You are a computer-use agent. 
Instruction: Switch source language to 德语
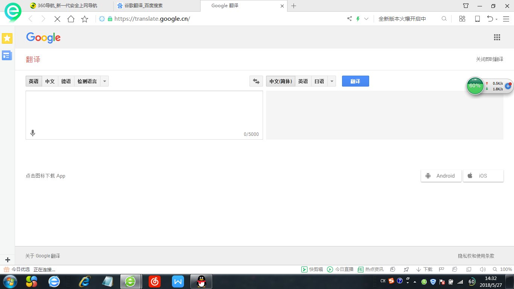[x=66, y=81]
